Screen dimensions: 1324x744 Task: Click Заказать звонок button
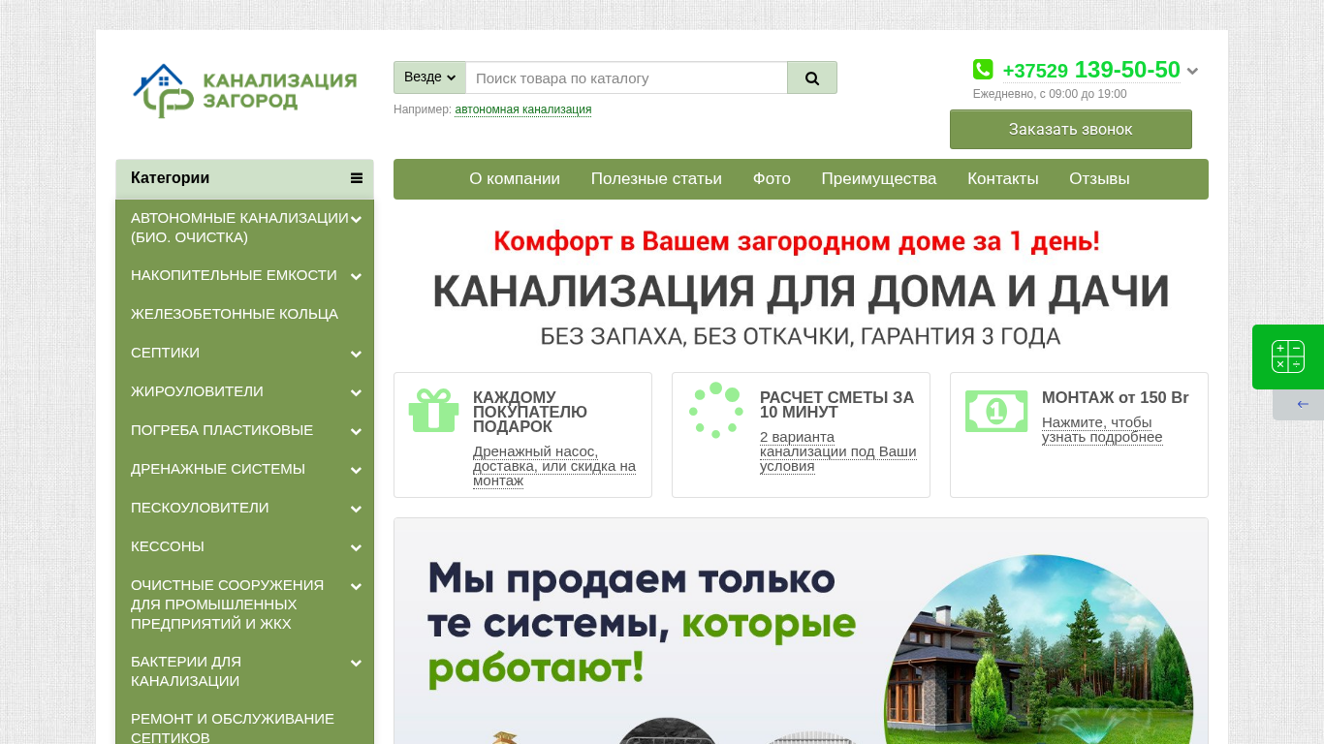1071,129
